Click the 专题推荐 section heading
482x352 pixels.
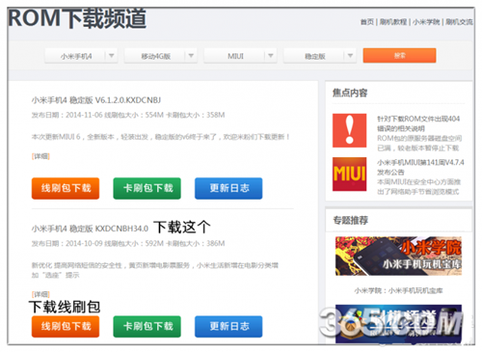351,220
